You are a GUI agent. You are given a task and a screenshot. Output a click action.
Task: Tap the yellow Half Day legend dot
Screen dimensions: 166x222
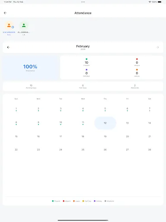point(83,201)
